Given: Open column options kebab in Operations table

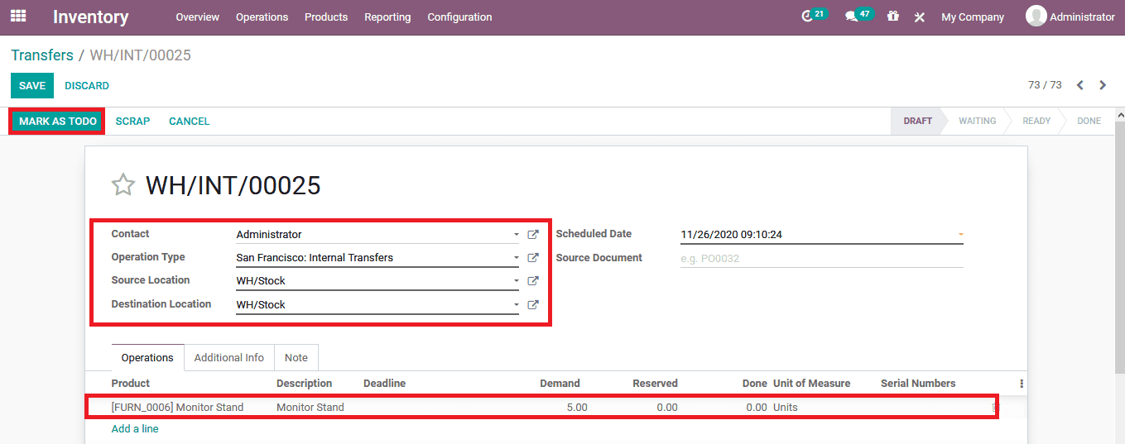Looking at the screenshot, I should pyautogui.click(x=1022, y=384).
